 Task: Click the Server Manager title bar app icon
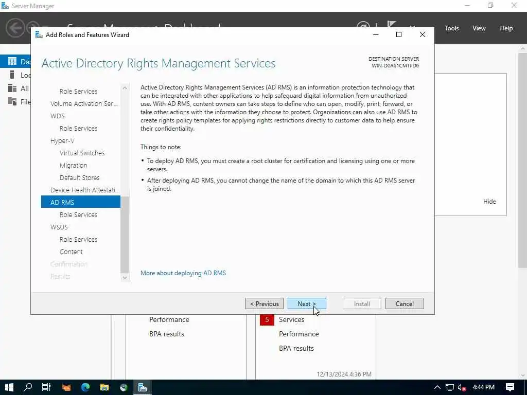tap(5, 6)
